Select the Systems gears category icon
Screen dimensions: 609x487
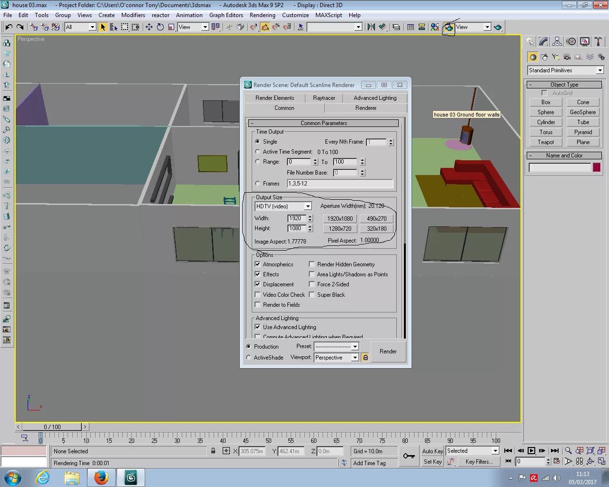601,57
